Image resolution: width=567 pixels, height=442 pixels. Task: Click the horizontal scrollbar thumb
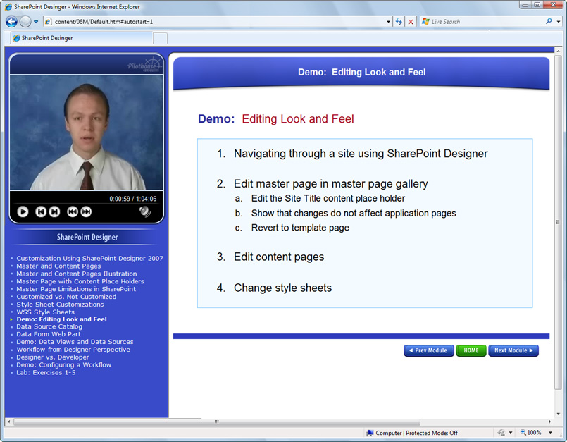217,422
